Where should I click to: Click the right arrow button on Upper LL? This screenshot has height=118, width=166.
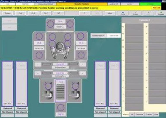[83, 65]
